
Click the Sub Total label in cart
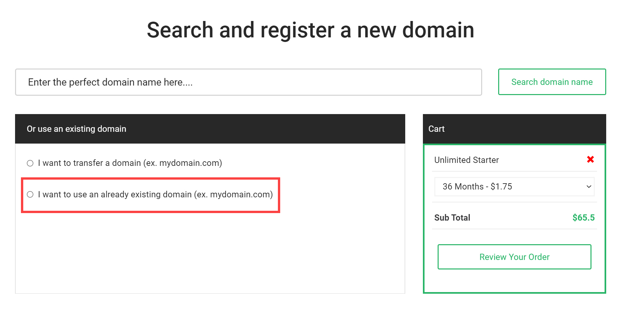point(452,218)
